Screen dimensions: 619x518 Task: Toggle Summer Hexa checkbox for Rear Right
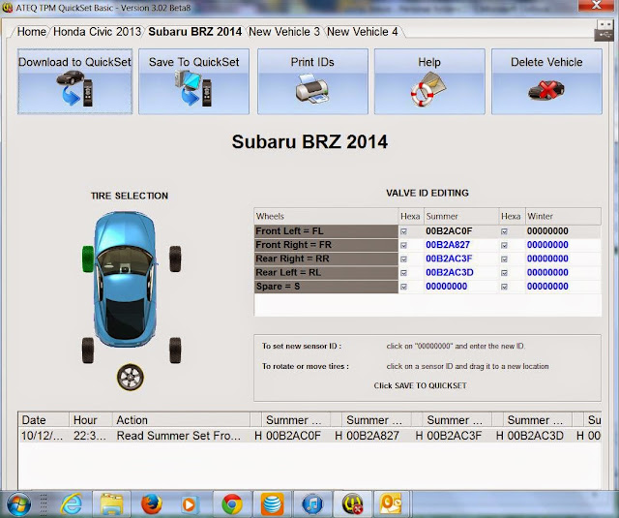click(x=403, y=259)
